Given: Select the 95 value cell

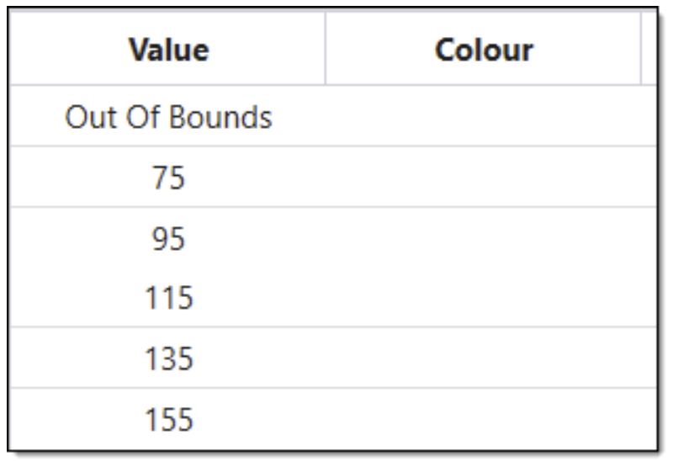Looking at the screenshot, I should coord(169,238).
